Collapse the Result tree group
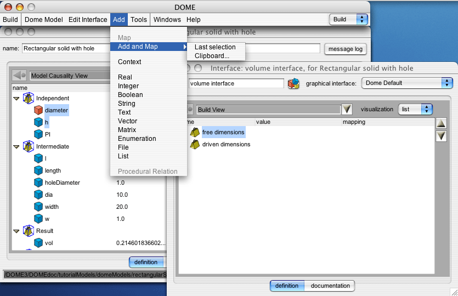This screenshot has width=458, height=296. pyautogui.click(x=16, y=231)
